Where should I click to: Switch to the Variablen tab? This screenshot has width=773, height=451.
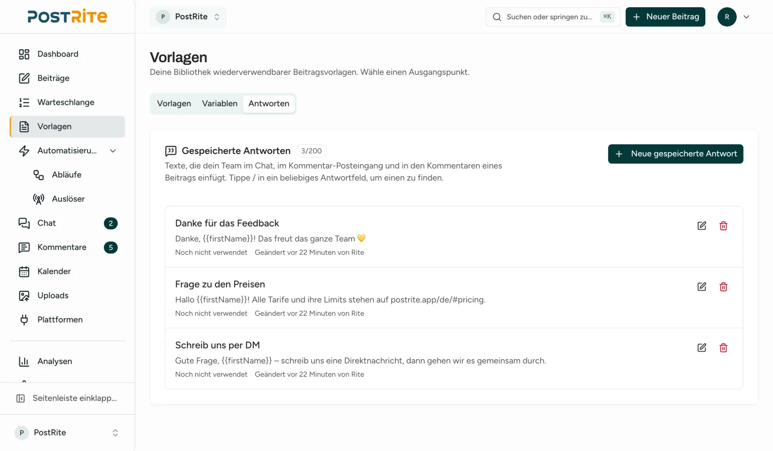pos(220,103)
